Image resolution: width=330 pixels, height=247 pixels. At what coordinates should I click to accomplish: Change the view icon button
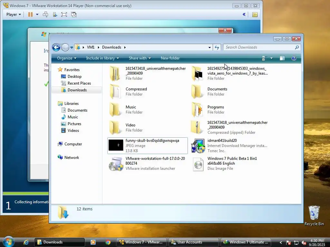coord(263,58)
